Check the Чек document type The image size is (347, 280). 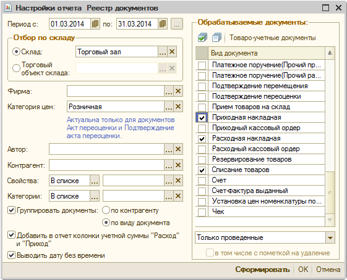click(202, 212)
